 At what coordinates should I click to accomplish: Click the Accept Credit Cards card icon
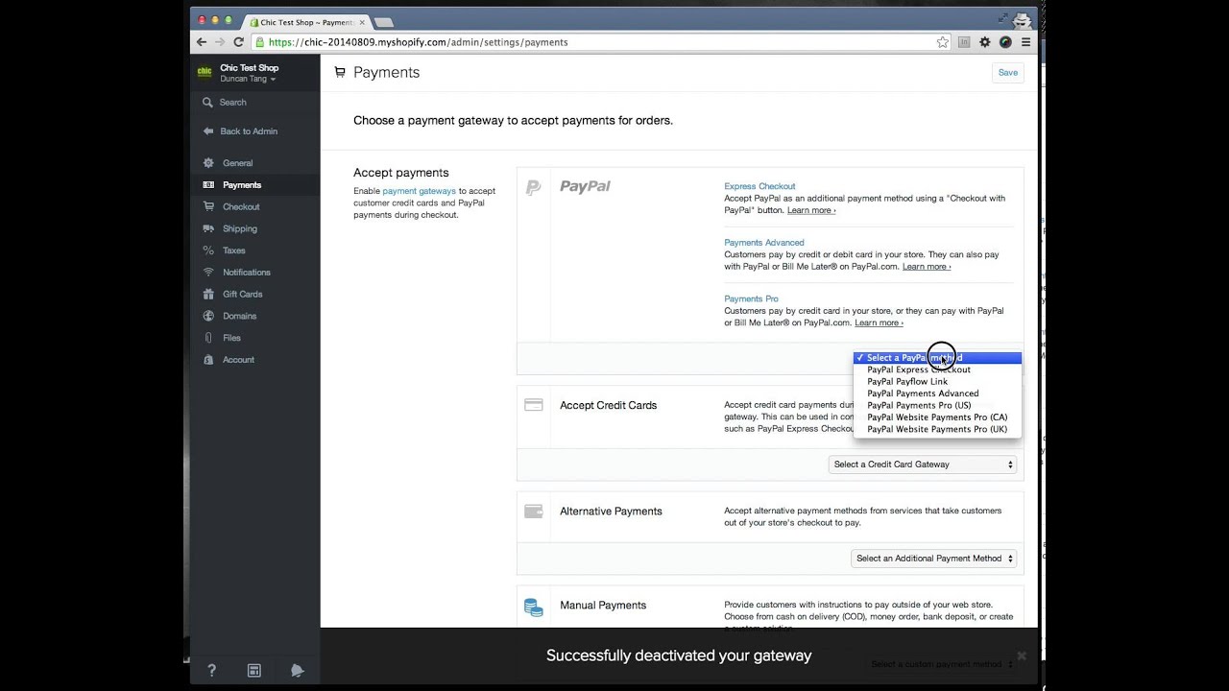click(534, 405)
